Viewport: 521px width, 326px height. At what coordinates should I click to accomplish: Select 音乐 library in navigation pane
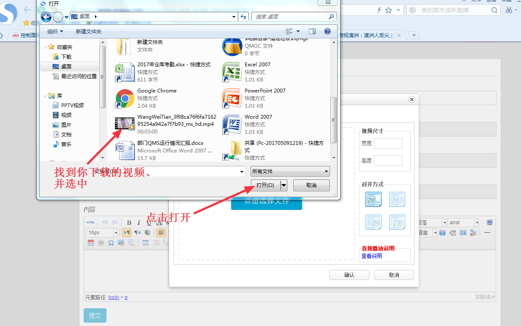62,144
